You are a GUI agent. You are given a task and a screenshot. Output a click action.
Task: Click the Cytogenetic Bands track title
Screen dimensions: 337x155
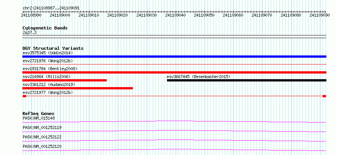point(45,28)
